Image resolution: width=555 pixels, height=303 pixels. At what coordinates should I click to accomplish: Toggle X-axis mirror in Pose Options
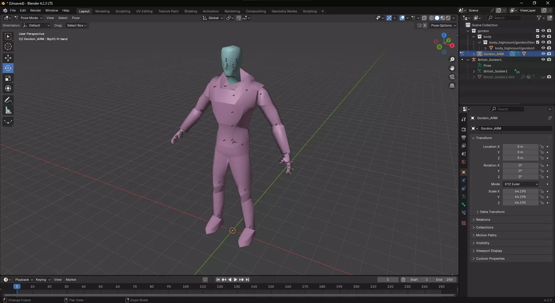pos(425,25)
